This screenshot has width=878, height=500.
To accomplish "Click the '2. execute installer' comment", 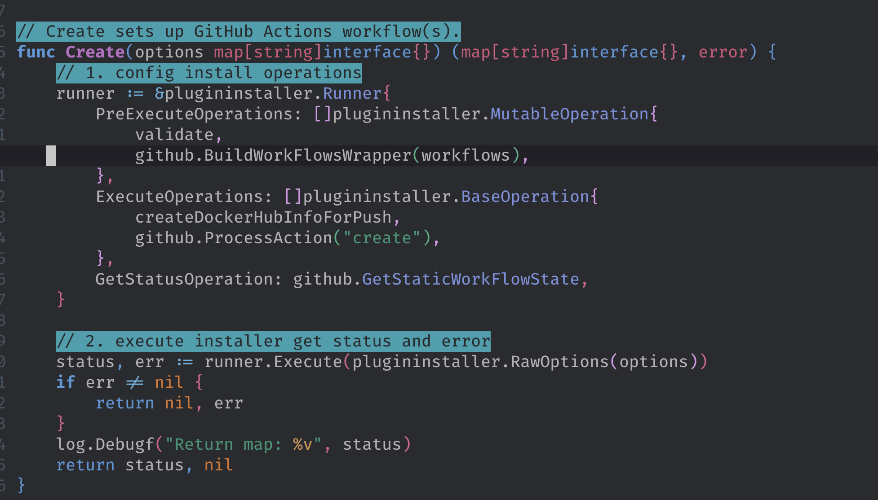I will pos(273,341).
